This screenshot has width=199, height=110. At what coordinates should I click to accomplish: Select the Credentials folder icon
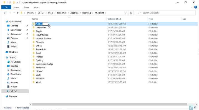click(34, 28)
